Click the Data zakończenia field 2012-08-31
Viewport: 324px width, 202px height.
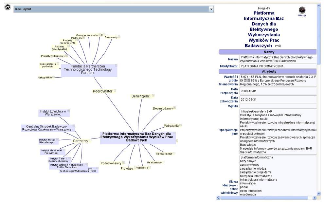[278, 100]
